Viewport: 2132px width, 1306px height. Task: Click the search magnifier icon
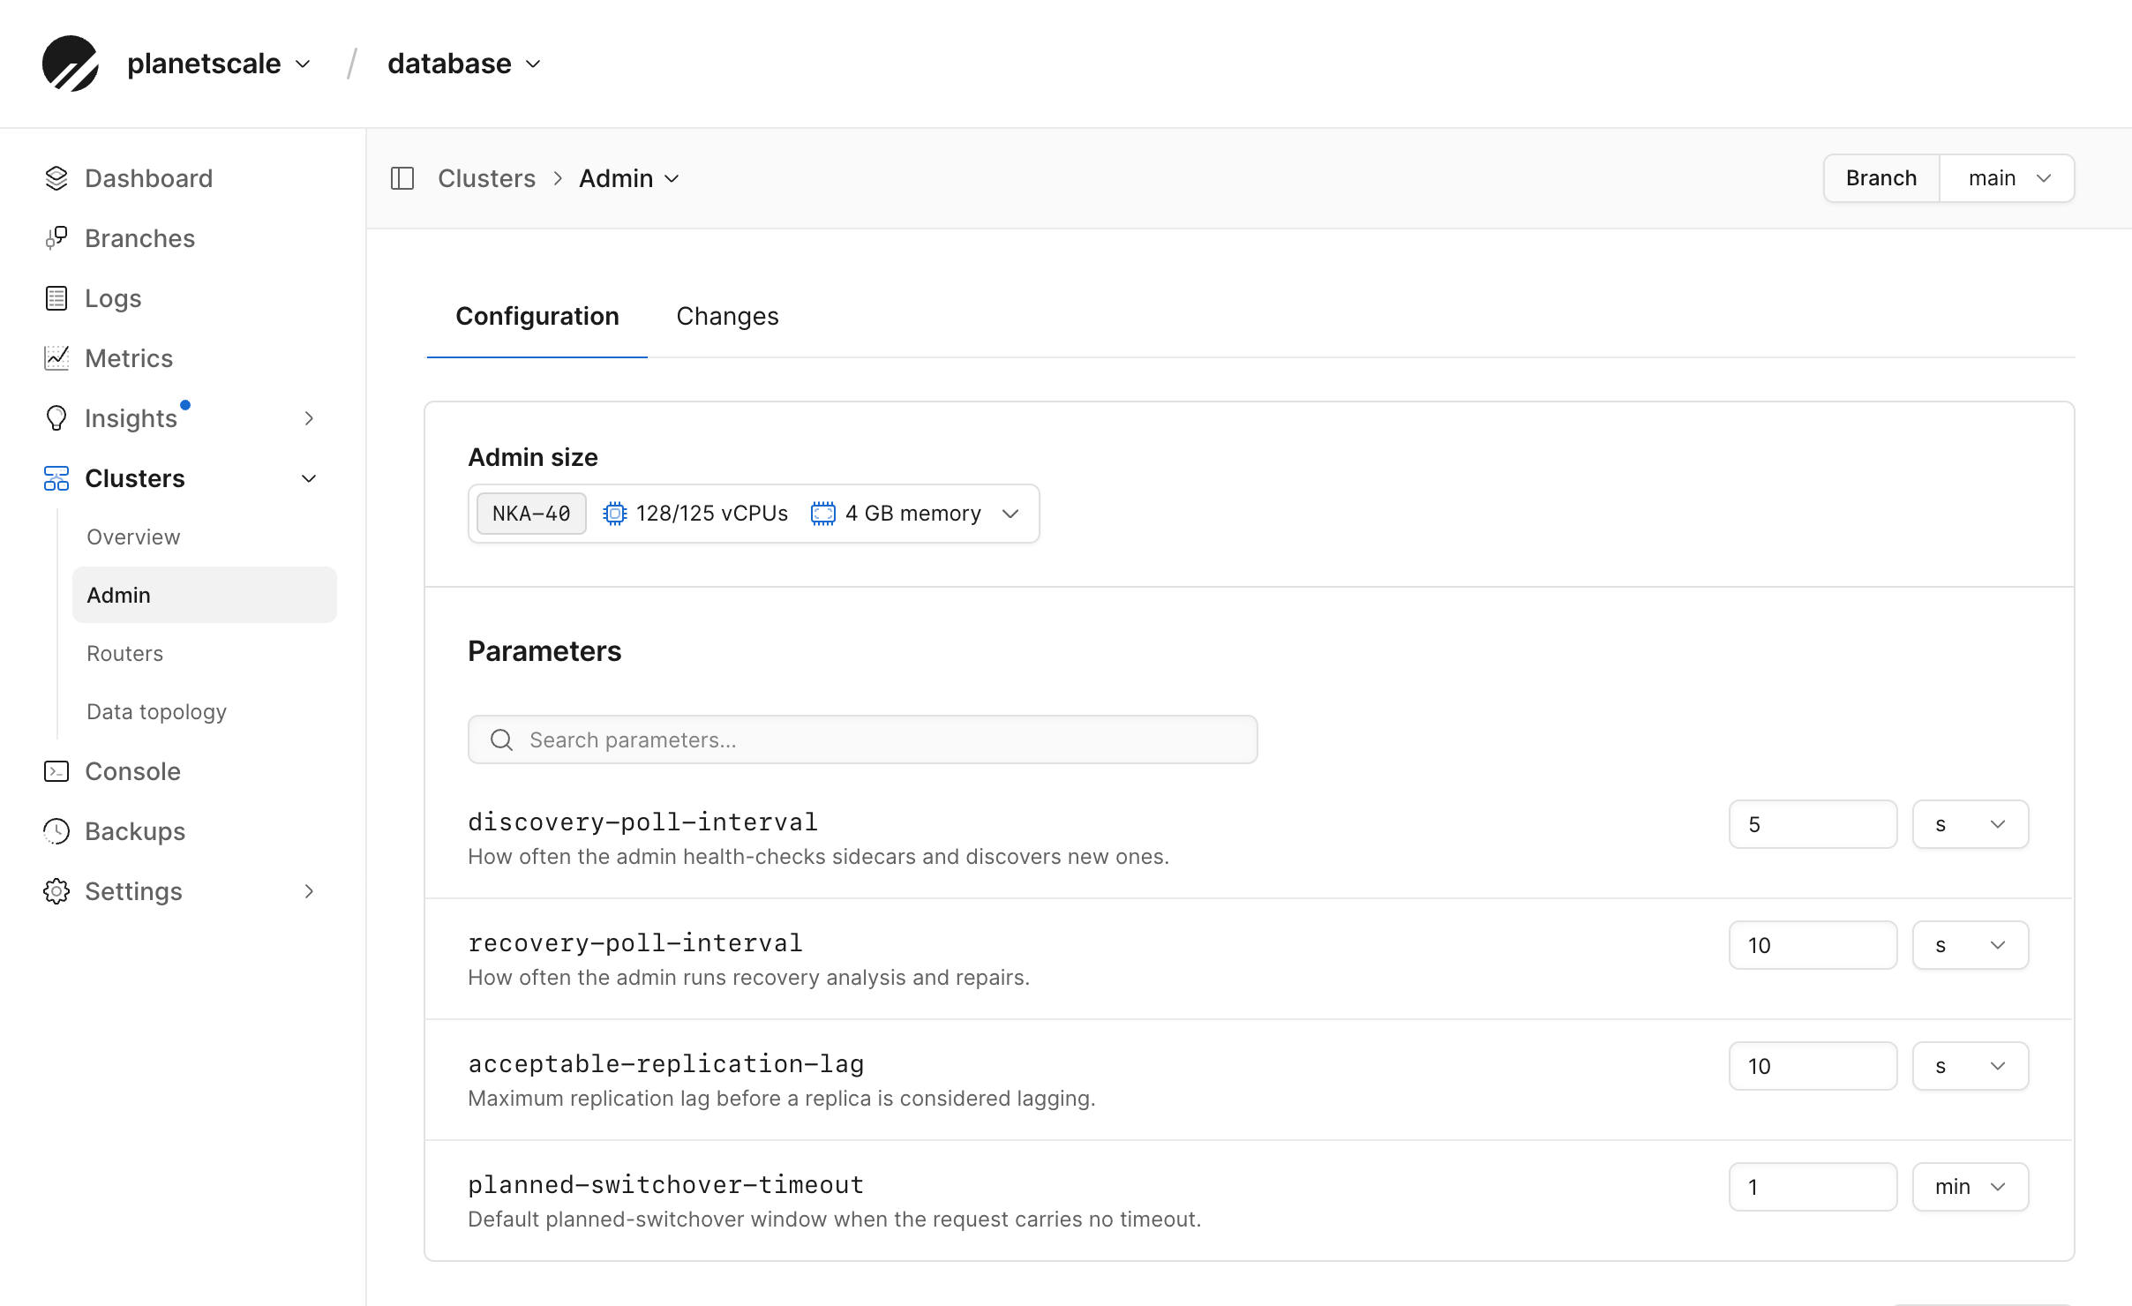(x=501, y=739)
